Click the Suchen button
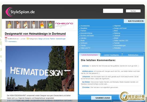This screenshot has width=147, height=102. click(133, 11)
